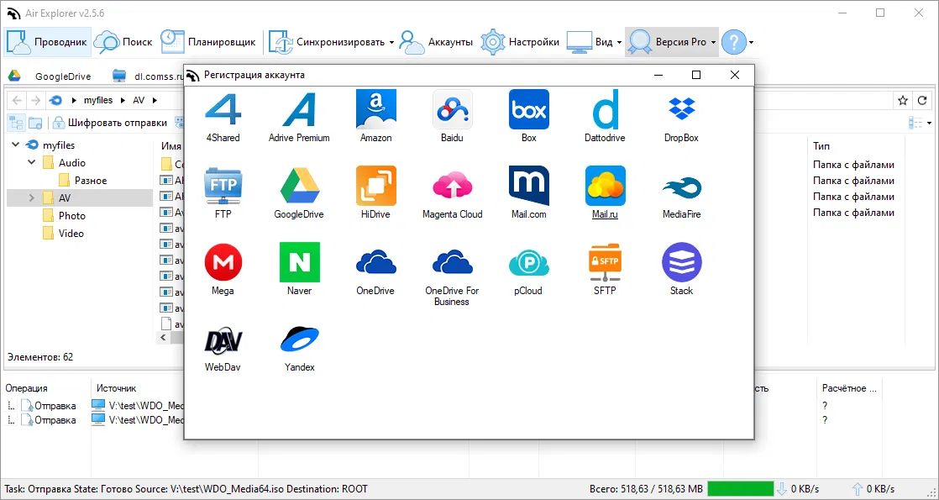Select the Mail.com icon
The width and height of the screenshot is (939, 500).
click(529, 186)
